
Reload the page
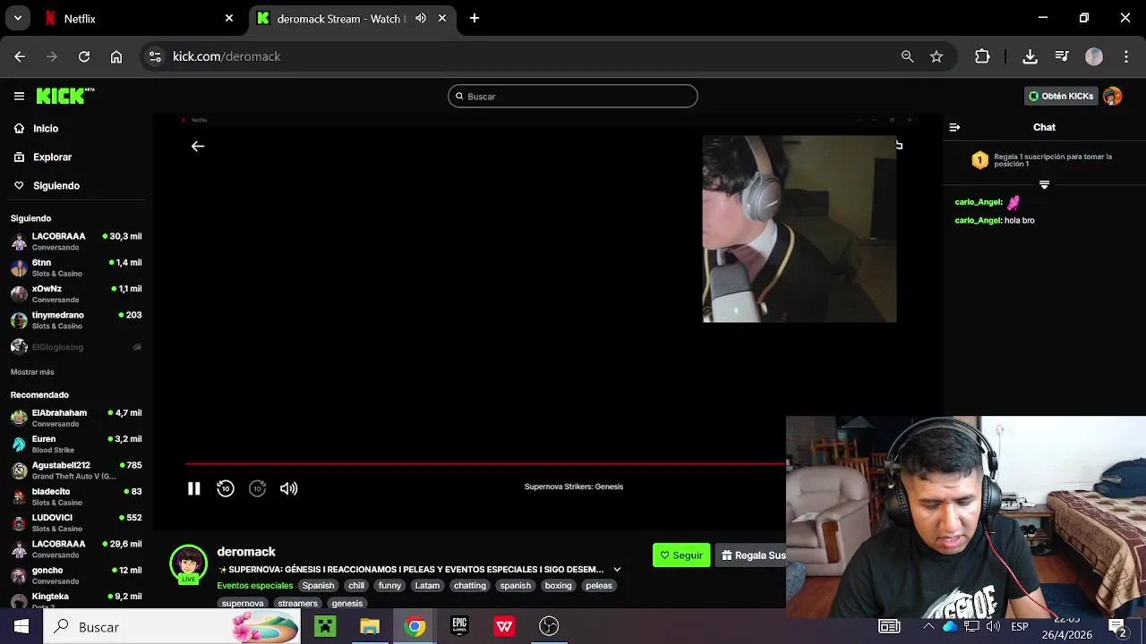[84, 56]
